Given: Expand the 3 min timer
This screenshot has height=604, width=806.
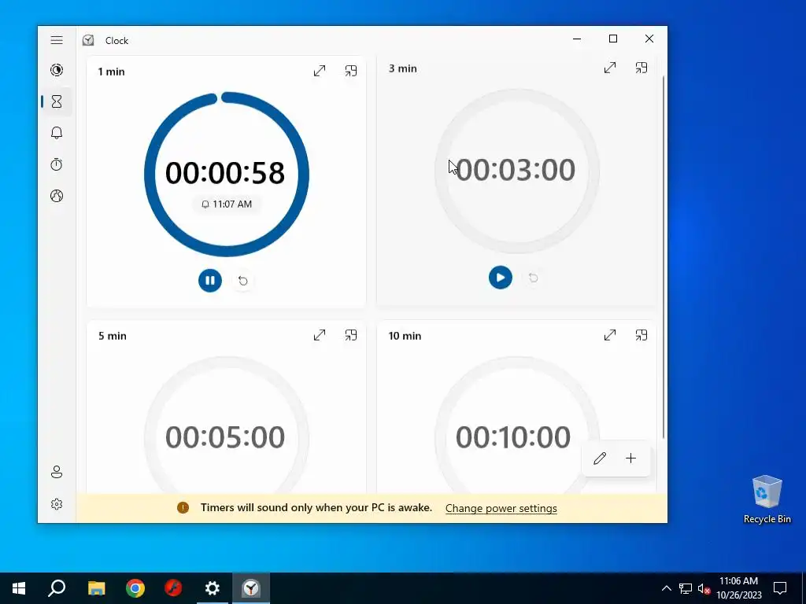Looking at the screenshot, I should [610, 68].
